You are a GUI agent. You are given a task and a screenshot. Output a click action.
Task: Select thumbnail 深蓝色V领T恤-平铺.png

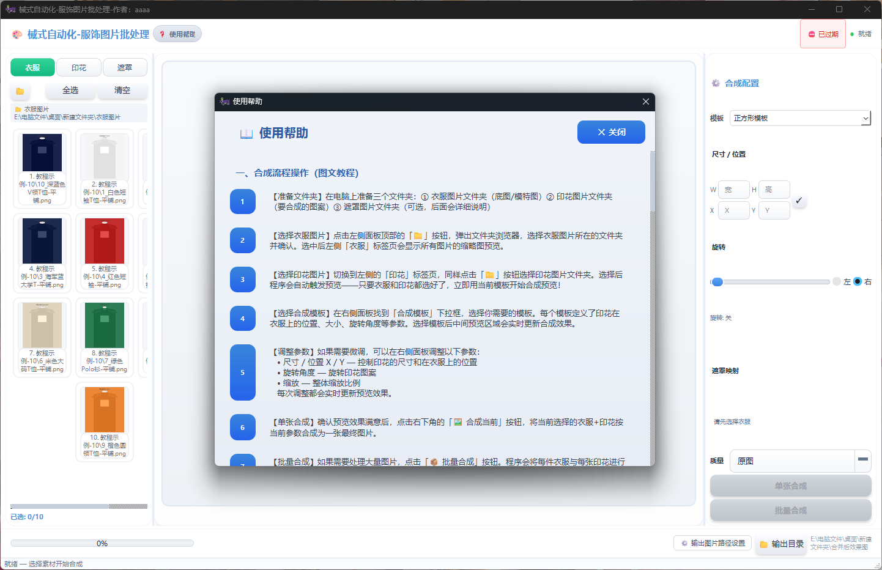click(x=42, y=168)
